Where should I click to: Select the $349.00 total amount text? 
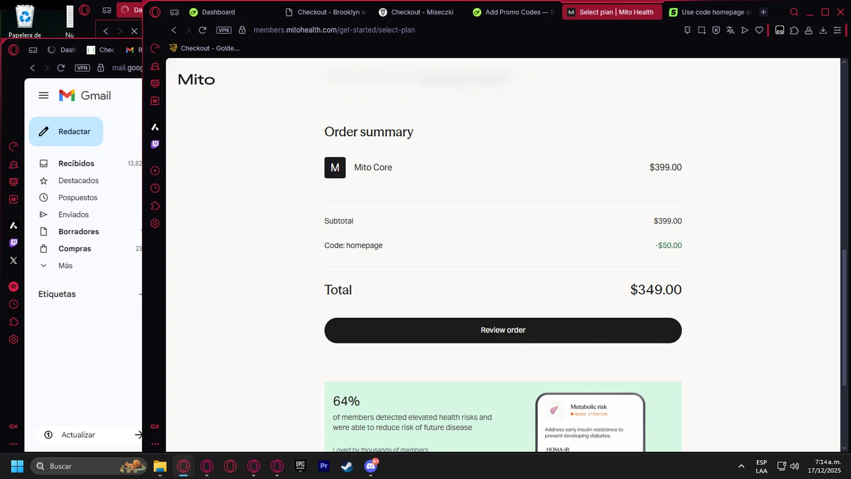click(656, 289)
